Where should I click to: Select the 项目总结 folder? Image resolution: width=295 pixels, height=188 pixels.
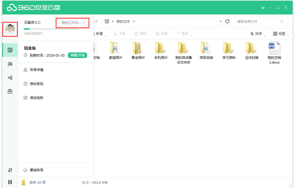[206, 51]
